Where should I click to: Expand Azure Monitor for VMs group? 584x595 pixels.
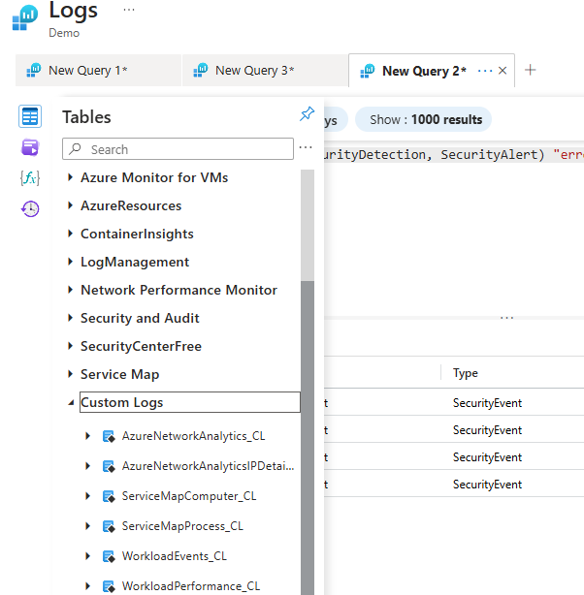(70, 177)
